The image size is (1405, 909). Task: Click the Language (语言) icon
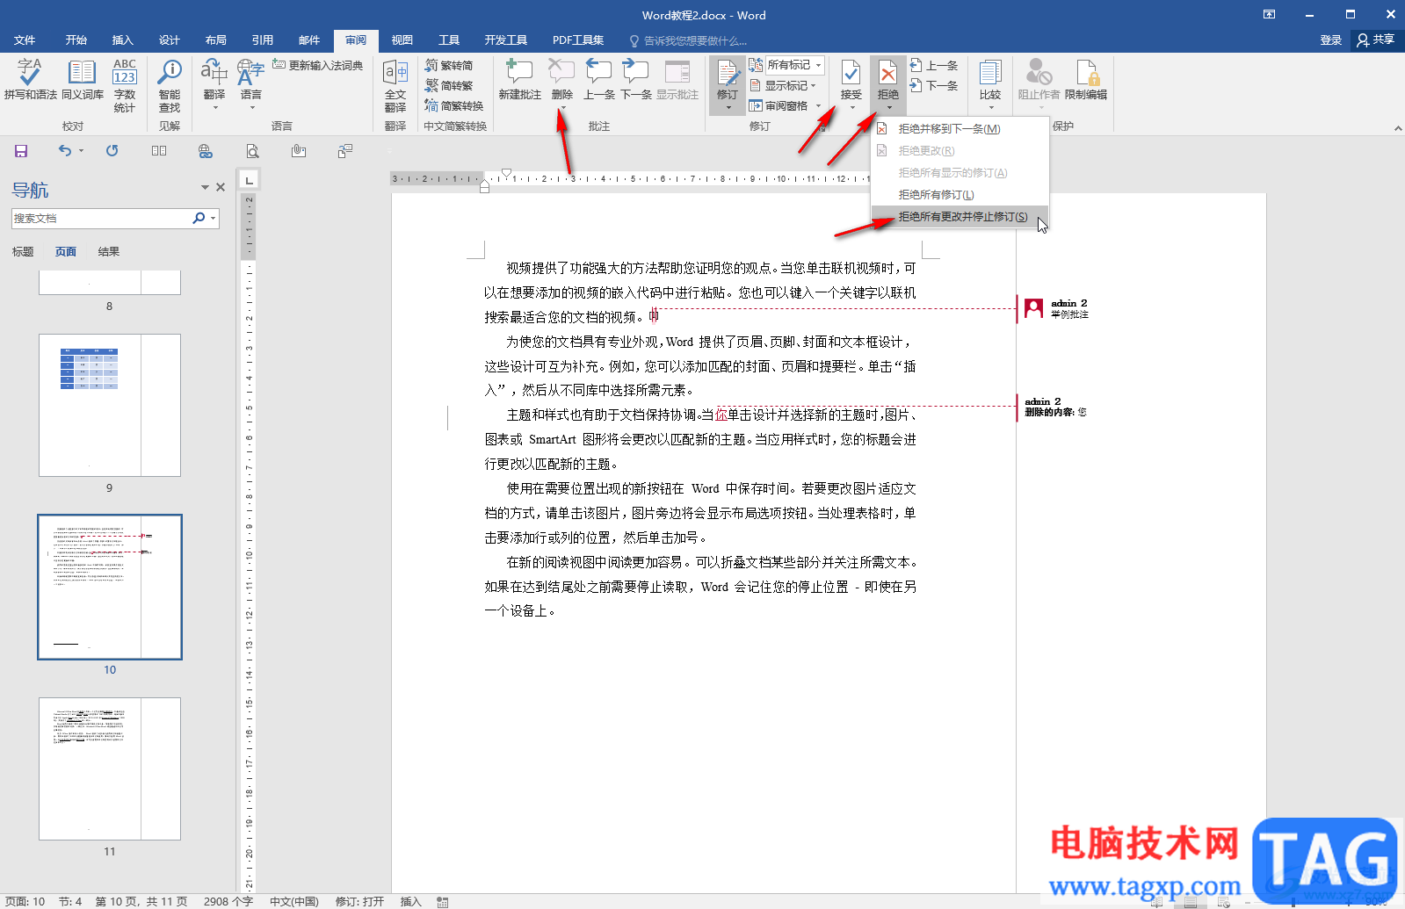pyautogui.click(x=250, y=74)
